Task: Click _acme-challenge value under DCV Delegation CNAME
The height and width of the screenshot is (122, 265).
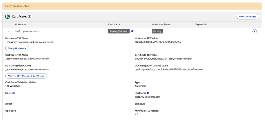Action: click(27, 69)
